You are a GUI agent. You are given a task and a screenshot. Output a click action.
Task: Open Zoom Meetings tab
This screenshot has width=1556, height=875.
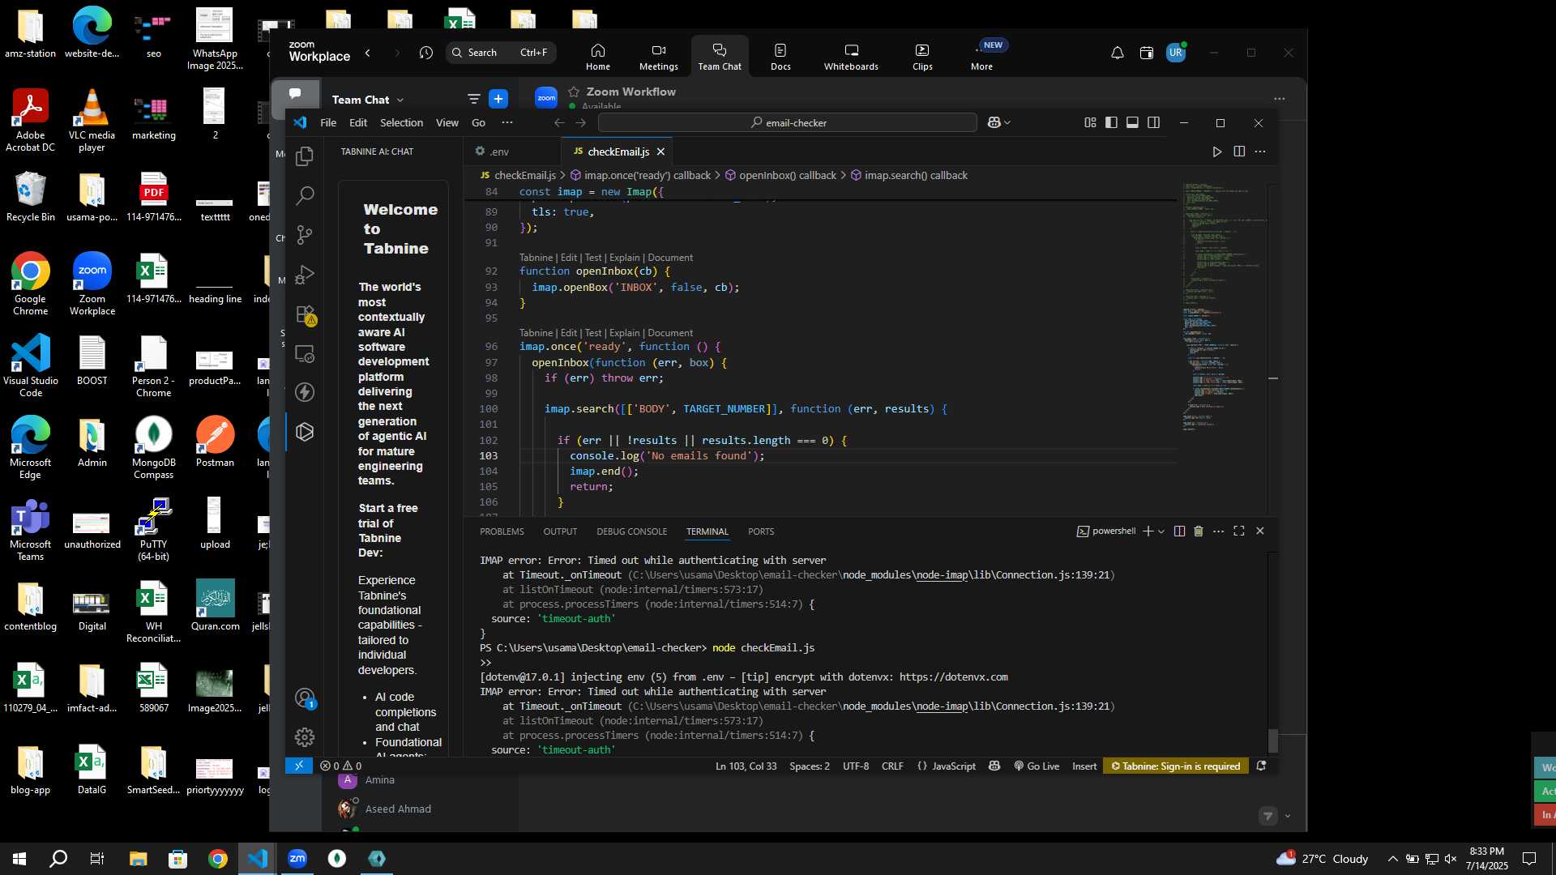coord(658,57)
